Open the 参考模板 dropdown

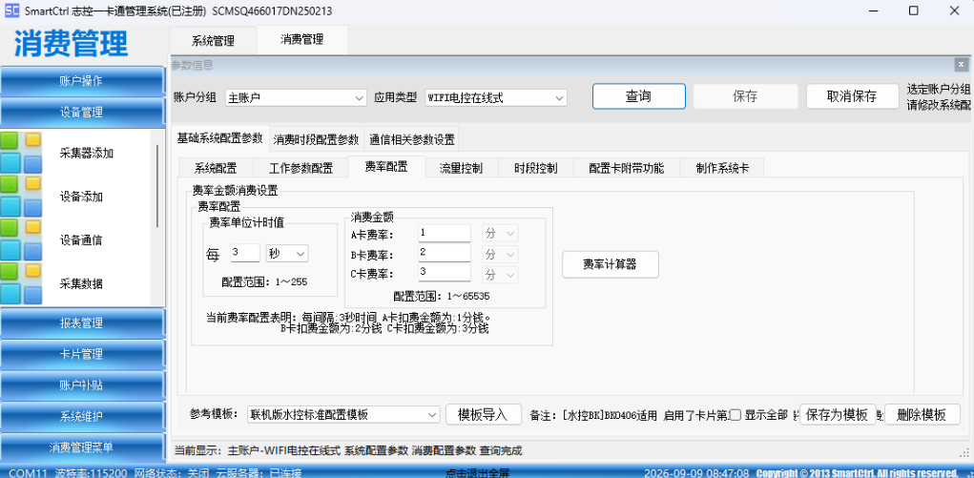point(343,415)
